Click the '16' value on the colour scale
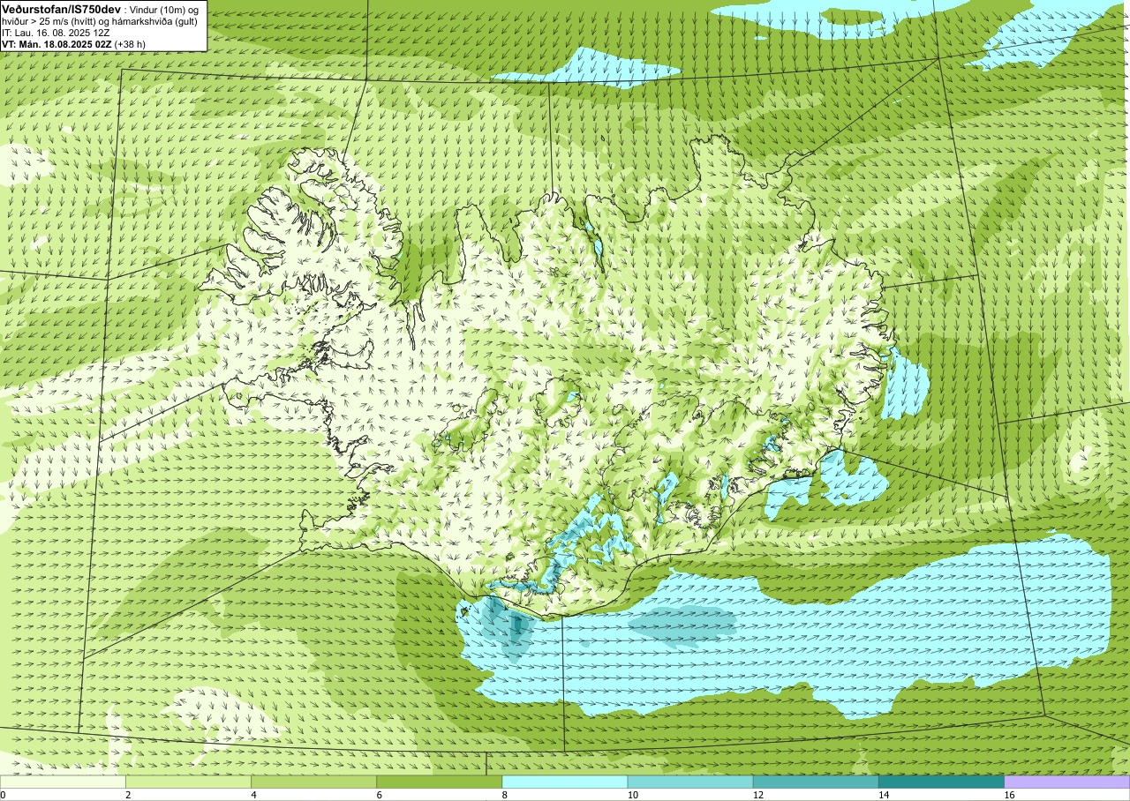Screen dimensions: 1130x801 click(x=1009, y=795)
